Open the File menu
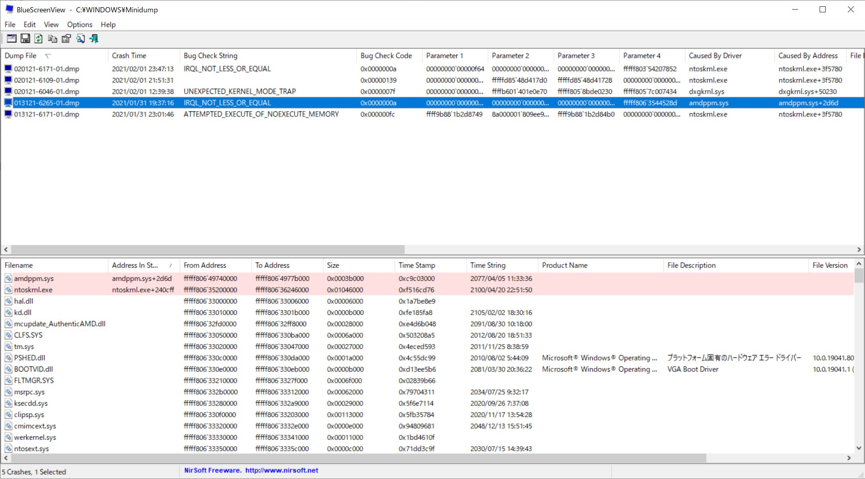The height and width of the screenshot is (479, 865). [x=10, y=24]
